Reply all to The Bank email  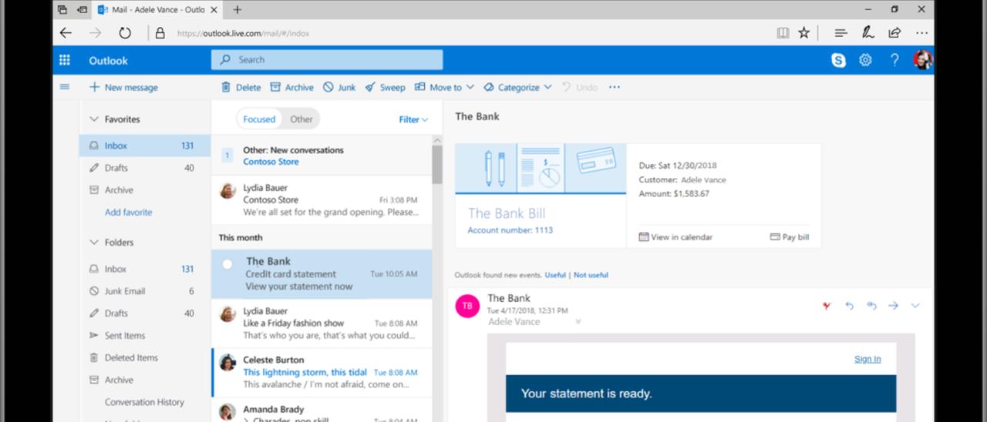pyautogui.click(x=871, y=306)
